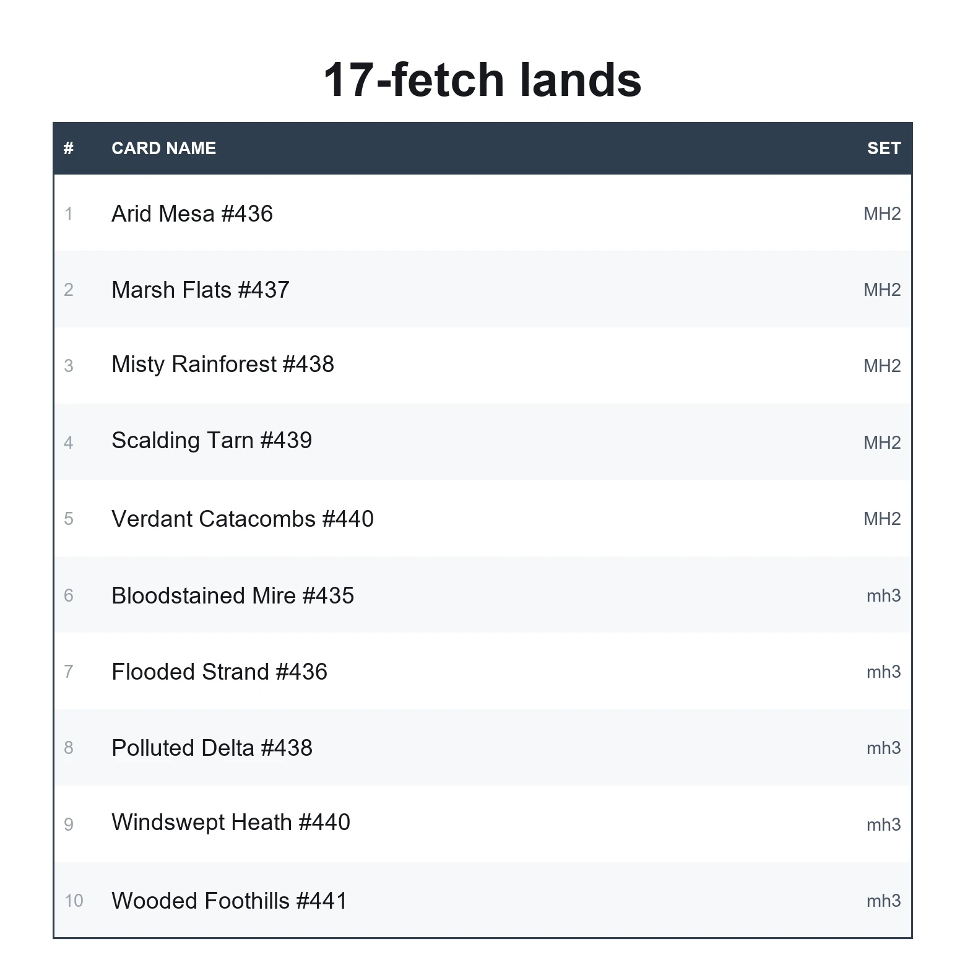Select the Marsh Flats #437 row
965x965 pixels.
click(x=483, y=289)
